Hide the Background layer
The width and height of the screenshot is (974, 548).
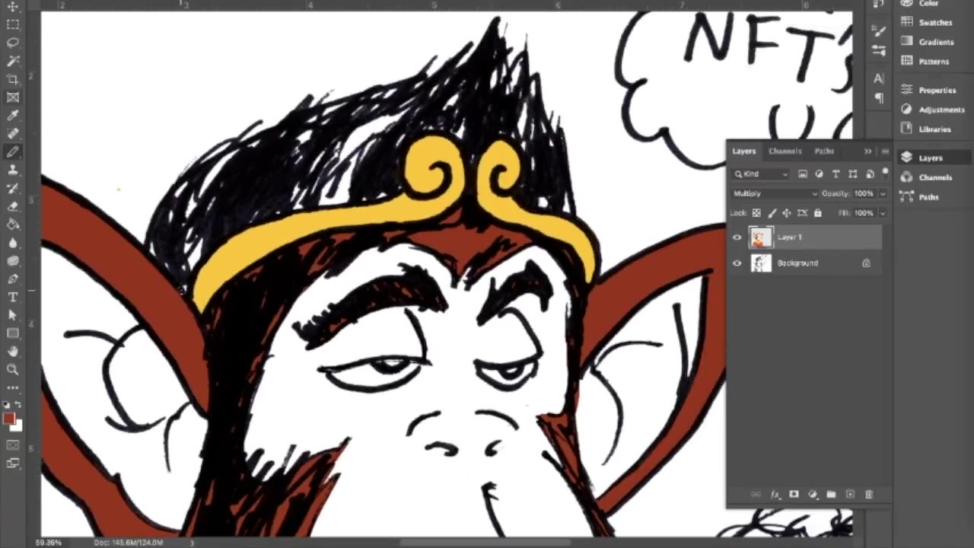click(737, 263)
